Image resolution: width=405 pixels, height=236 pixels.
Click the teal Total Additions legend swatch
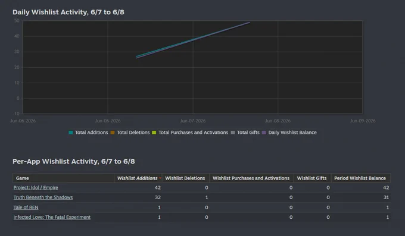(x=70, y=133)
